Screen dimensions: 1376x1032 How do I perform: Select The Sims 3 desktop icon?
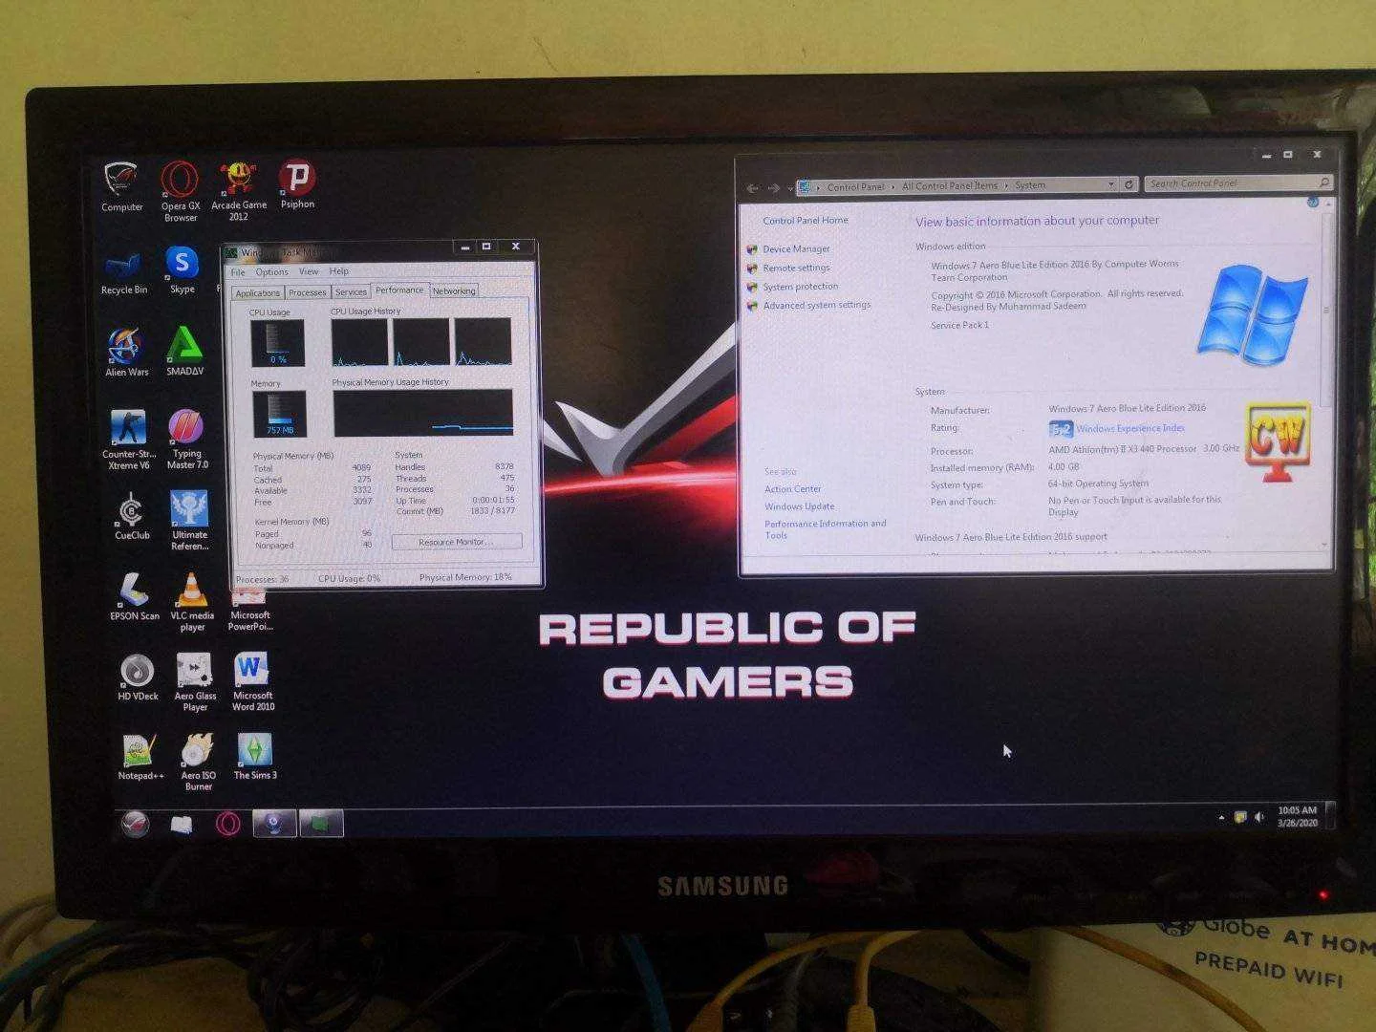pyautogui.click(x=255, y=757)
